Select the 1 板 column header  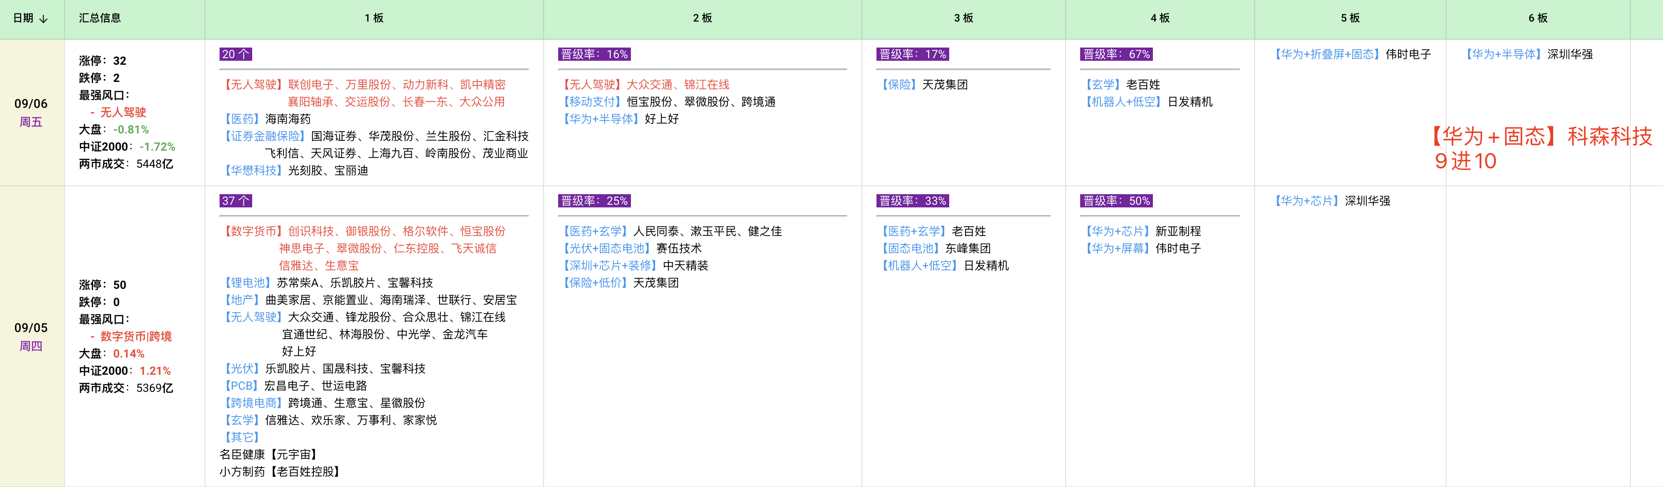pos(374,18)
